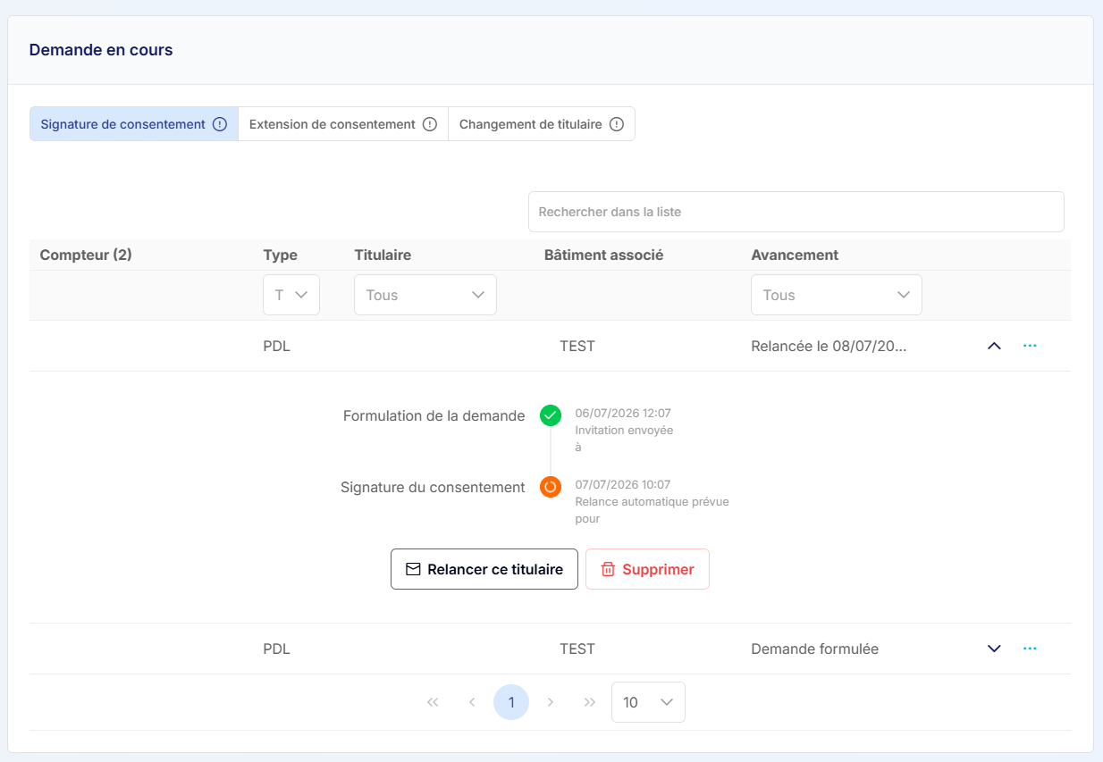The image size is (1103, 762).
Task: Go to last page of the list
Action: pyautogui.click(x=590, y=702)
